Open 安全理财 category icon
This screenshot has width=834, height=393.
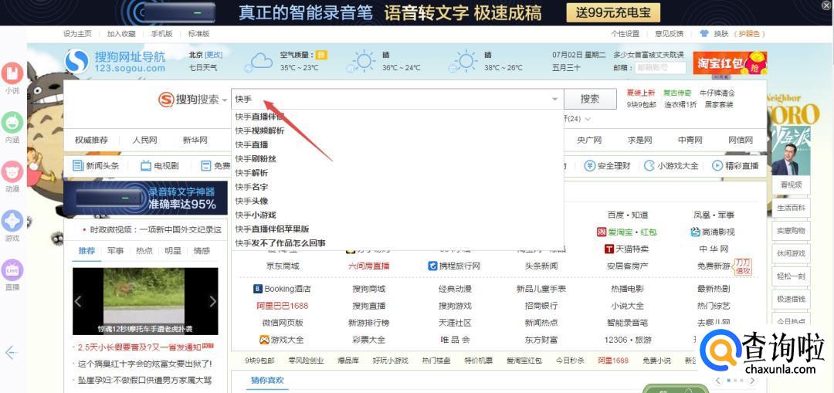[x=589, y=165]
